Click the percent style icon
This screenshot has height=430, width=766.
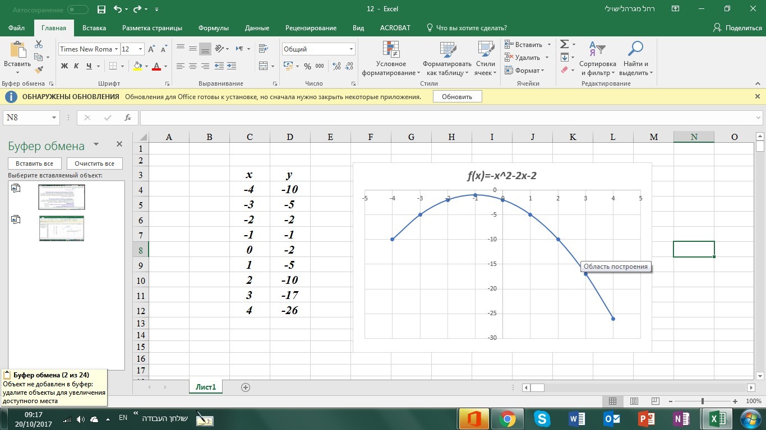(x=307, y=66)
